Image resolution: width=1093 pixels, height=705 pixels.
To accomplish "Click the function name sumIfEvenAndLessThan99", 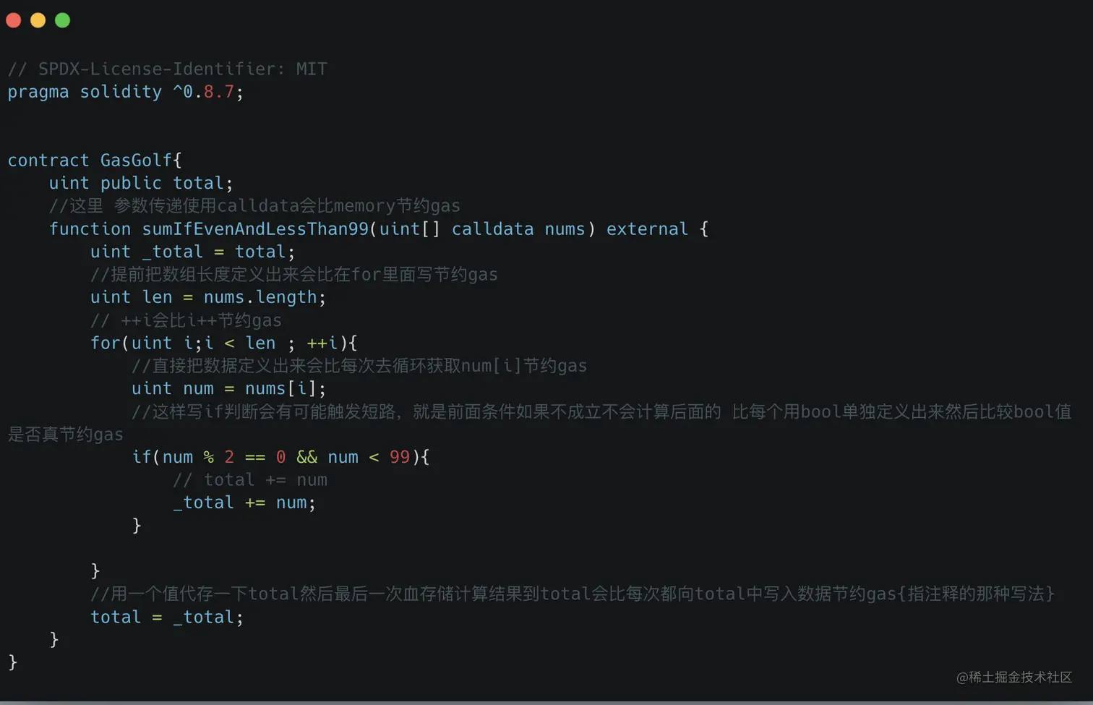I will pyautogui.click(x=255, y=228).
